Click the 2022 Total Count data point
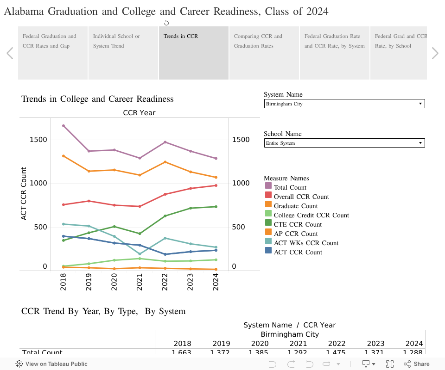The image size is (445, 370). click(165, 142)
